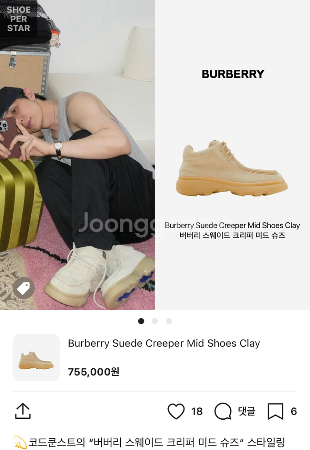Screen dimensions: 310x450
Task: Open the Burberry shoe product thumbnail
Action: pos(36,358)
